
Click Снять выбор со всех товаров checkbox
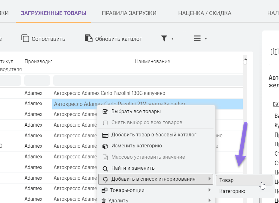pos(105,123)
